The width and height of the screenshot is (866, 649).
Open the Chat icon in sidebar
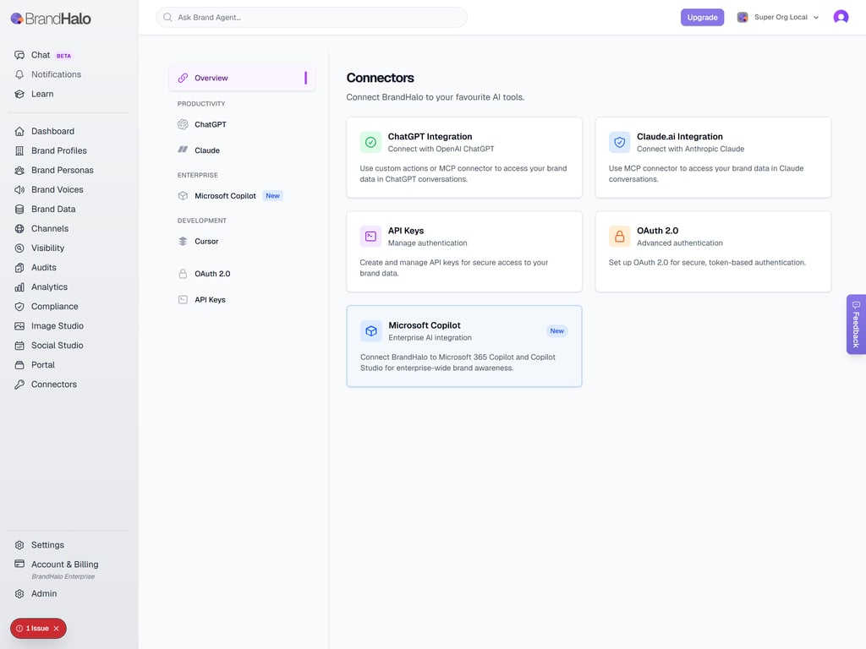point(19,55)
